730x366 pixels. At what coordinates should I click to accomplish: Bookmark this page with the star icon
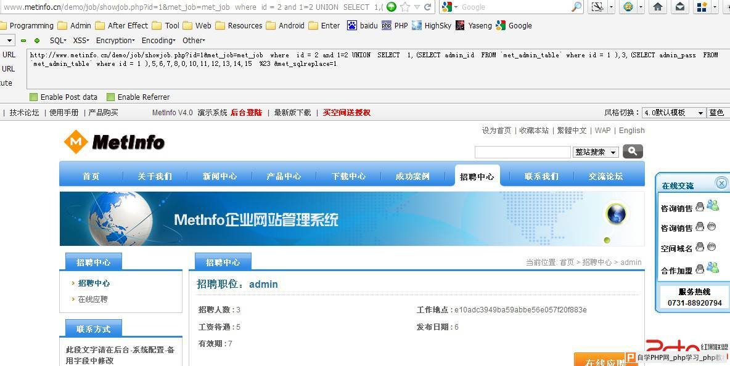click(405, 7)
